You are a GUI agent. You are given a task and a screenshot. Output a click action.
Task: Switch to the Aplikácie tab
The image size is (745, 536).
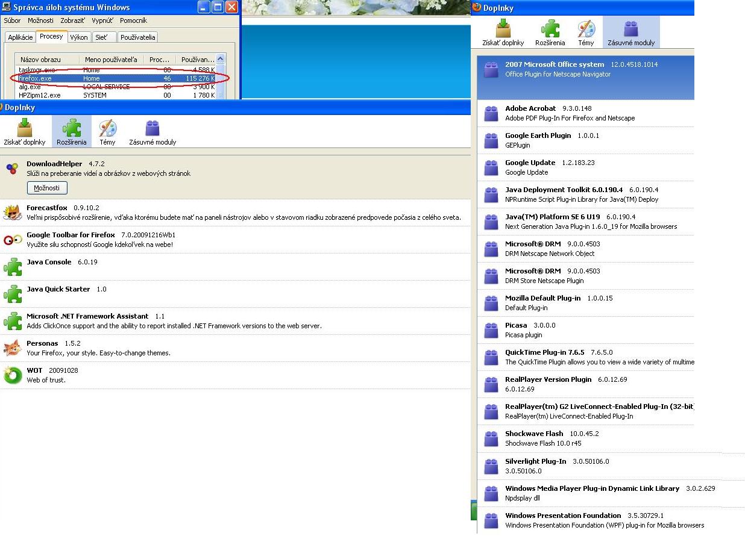(20, 37)
